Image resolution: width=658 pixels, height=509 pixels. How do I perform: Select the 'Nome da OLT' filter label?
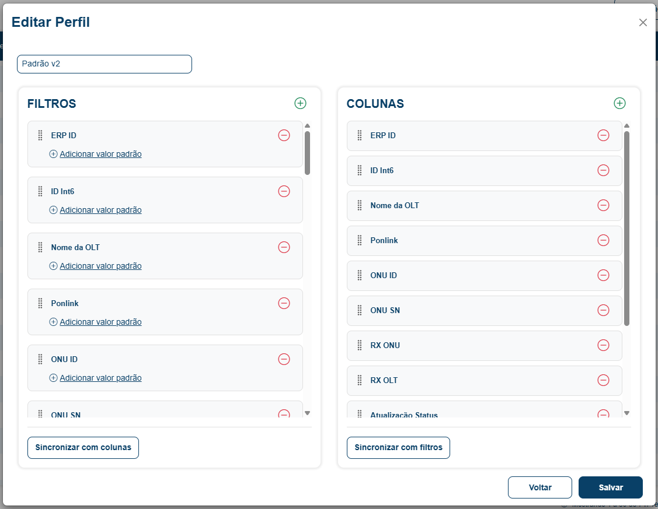(75, 247)
